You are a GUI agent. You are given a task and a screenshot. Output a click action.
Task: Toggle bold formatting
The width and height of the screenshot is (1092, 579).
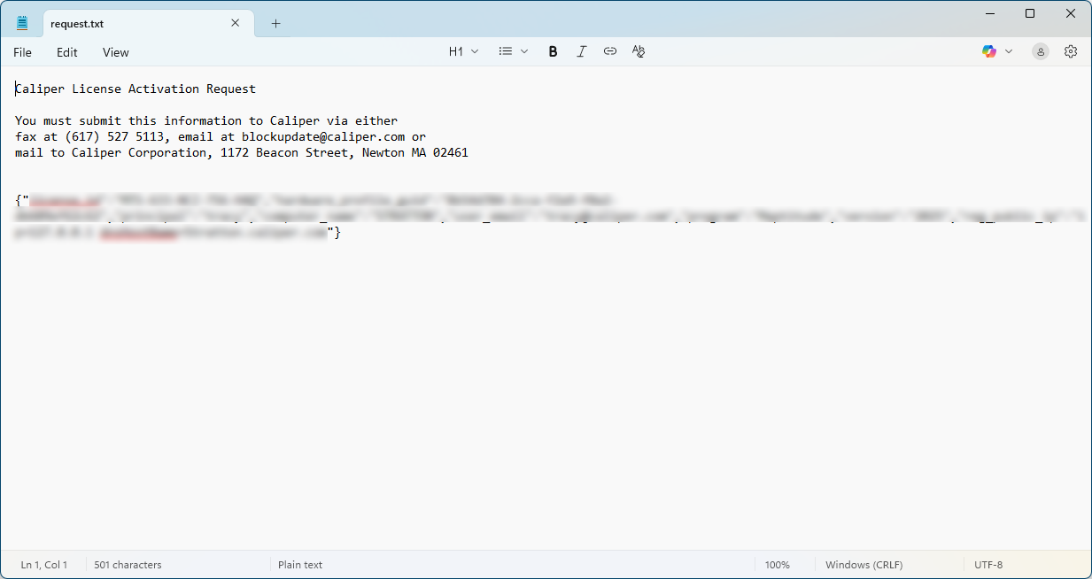[553, 51]
